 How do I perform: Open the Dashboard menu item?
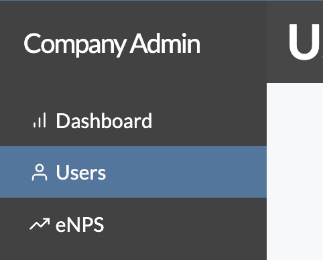coord(133,121)
